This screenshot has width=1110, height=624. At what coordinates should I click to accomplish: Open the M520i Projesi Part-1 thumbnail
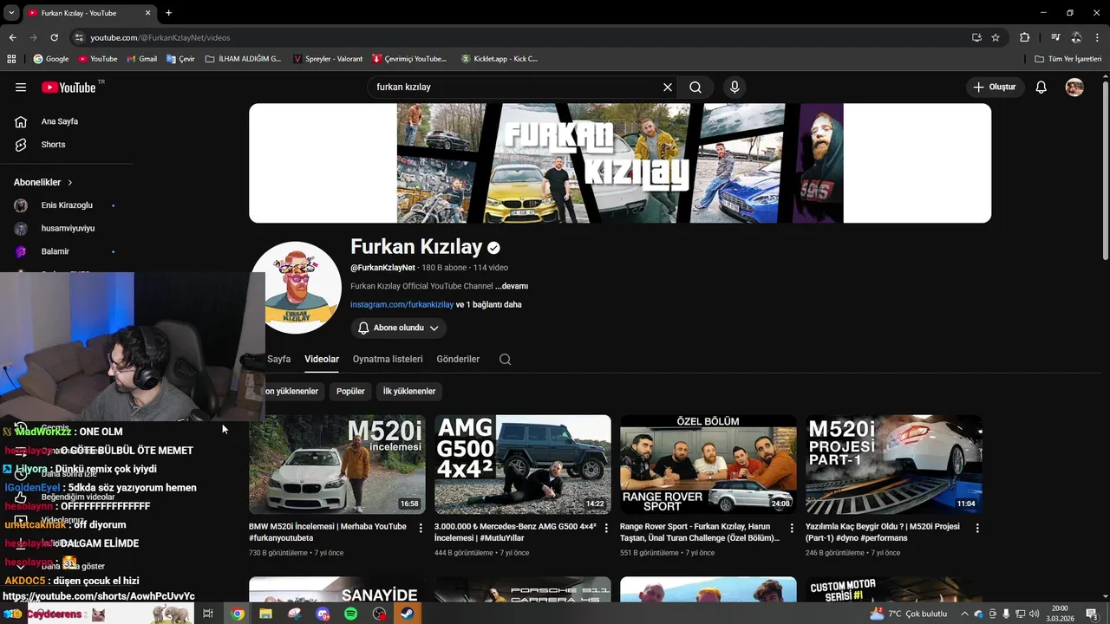[x=894, y=465]
